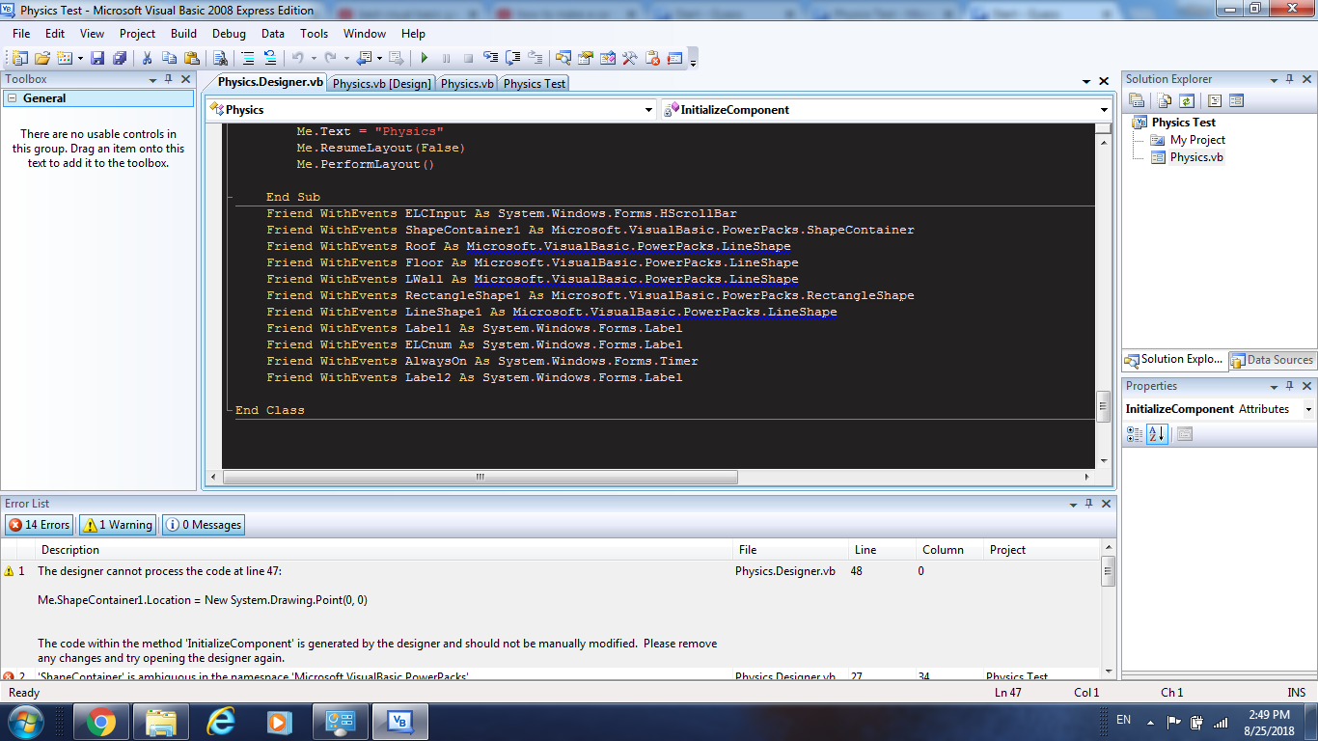This screenshot has height=741, width=1318.
Task: Click the Copy icon in the toolbar
Action: 169,58
